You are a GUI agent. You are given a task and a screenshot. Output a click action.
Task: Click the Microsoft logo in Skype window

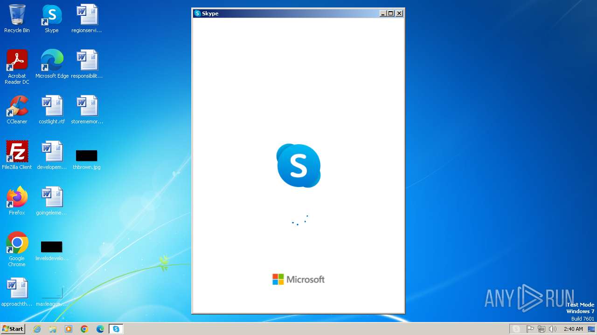(x=298, y=279)
